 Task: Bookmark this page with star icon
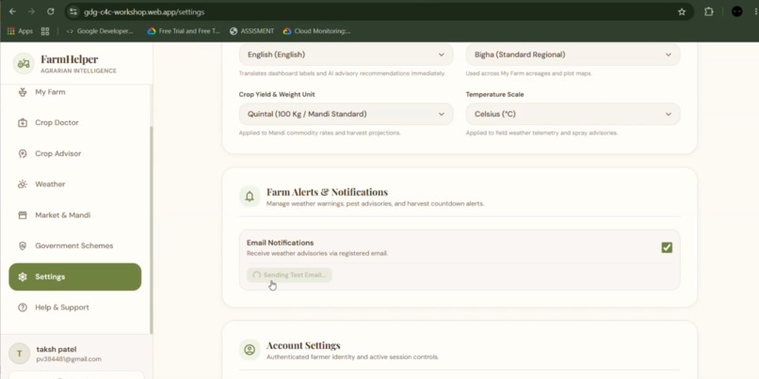pyautogui.click(x=682, y=11)
